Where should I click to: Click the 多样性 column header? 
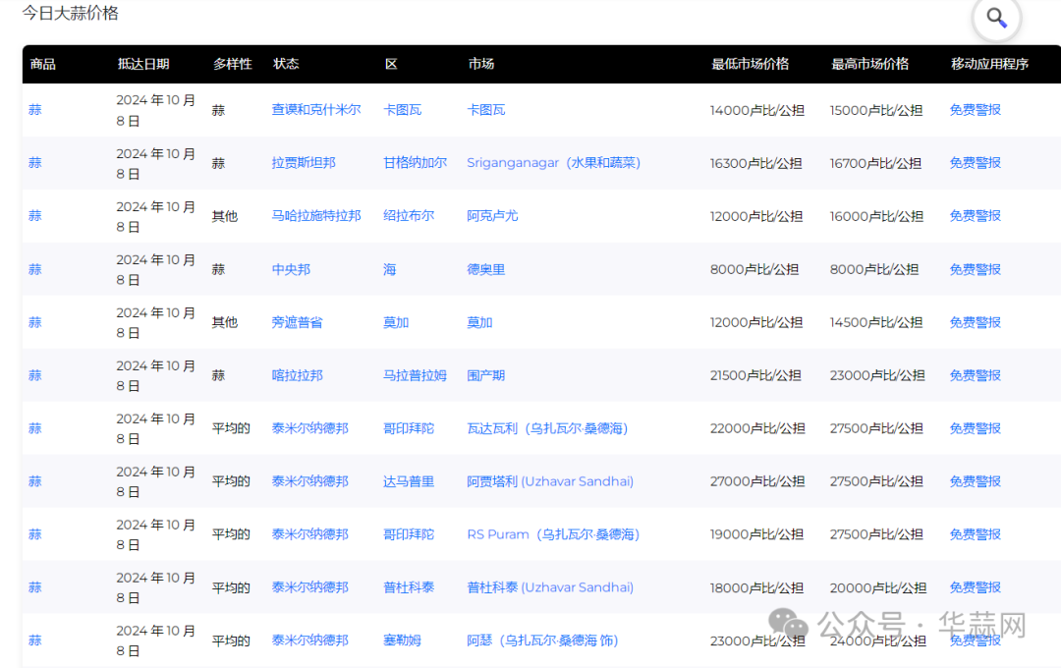pyautogui.click(x=232, y=64)
